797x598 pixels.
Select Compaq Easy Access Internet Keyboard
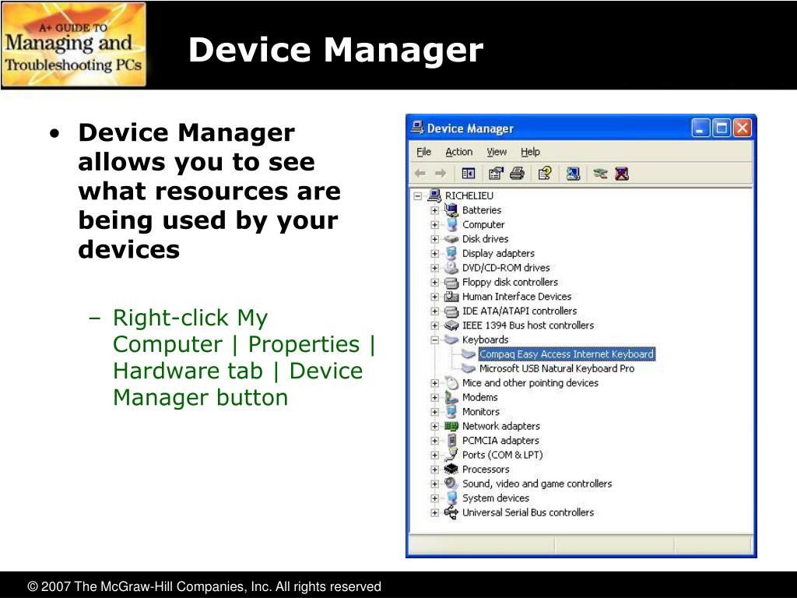click(x=567, y=354)
